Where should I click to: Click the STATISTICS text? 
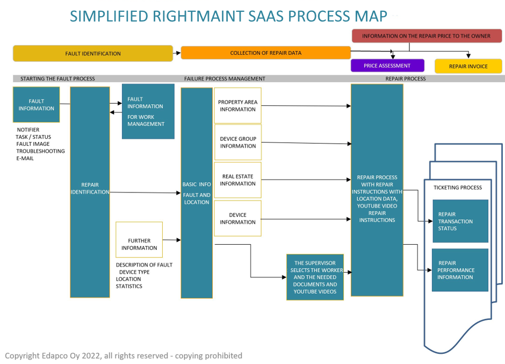click(129, 286)
